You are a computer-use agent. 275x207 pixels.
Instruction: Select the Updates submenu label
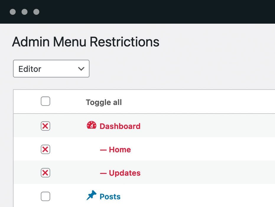click(125, 173)
